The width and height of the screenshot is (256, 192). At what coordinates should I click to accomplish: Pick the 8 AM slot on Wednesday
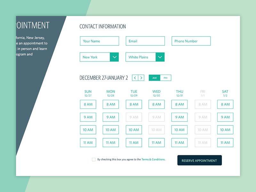point(156,104)
